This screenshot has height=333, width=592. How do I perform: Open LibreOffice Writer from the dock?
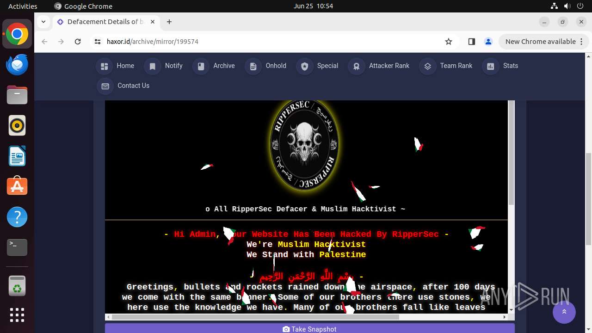[x=17, y=156]
